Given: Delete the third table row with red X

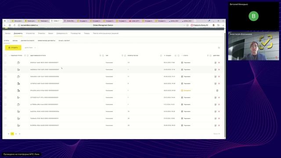Looking at the screenshot, I should point(219,76).
